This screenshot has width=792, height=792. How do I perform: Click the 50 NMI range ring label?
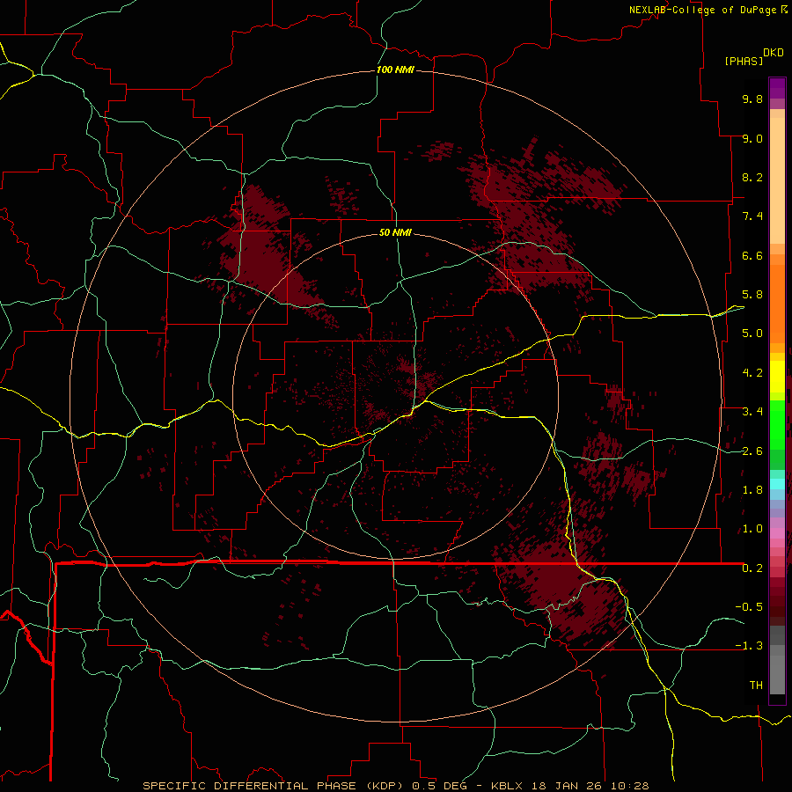coord(395,232)
